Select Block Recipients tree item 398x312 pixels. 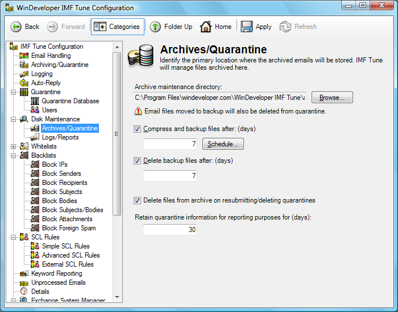pos(64,183)
